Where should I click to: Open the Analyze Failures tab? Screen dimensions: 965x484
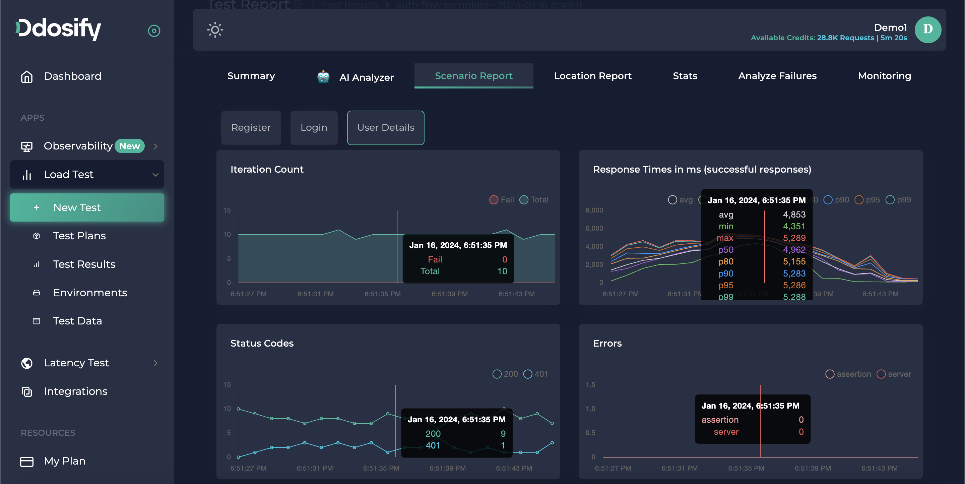[777, 76]
